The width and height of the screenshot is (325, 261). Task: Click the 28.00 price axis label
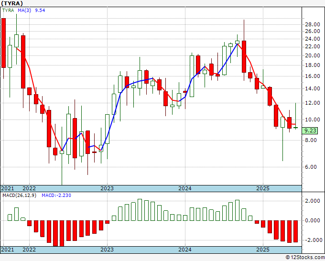click(313, 24)
